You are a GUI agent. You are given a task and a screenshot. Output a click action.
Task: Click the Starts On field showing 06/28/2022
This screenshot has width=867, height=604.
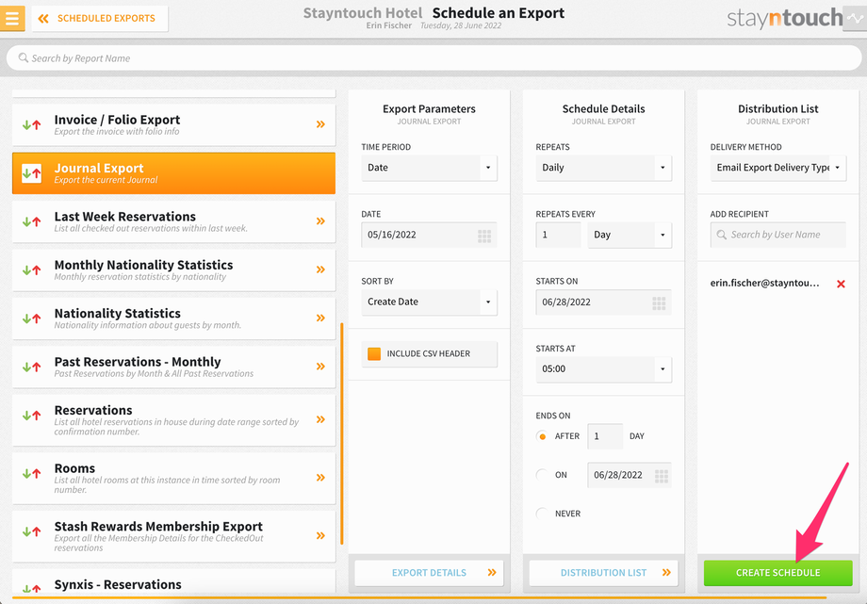[603, 302]
